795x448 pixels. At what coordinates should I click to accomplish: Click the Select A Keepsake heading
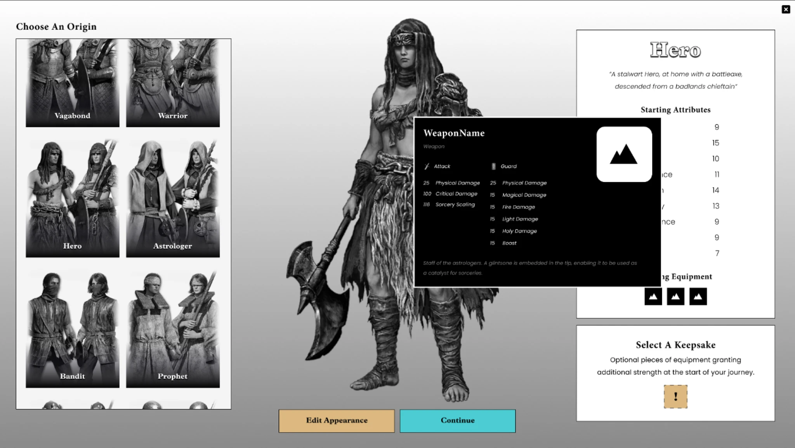(x=675, y=345)
